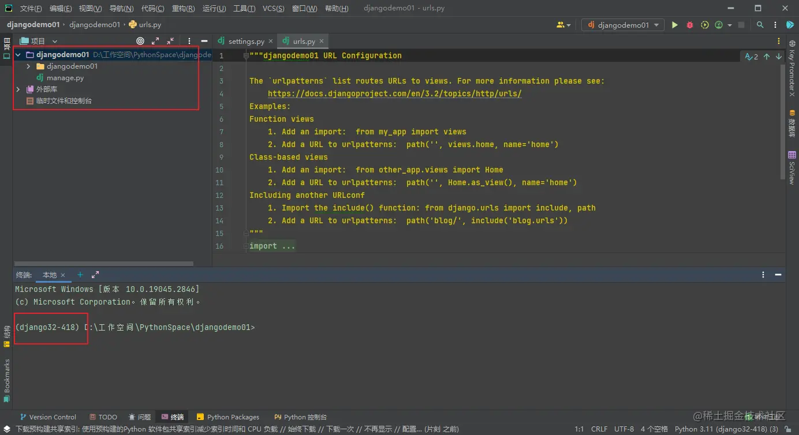Expand all items in project tree
The image size is (799, 435).
coord(155,41)
